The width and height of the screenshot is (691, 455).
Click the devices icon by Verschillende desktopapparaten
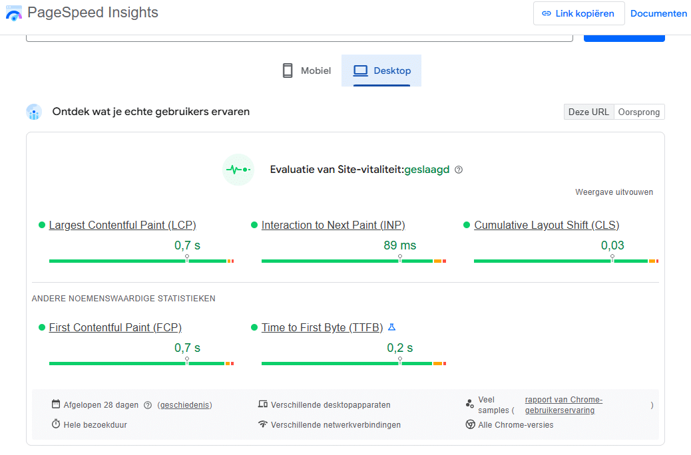[x=263, y=404]
